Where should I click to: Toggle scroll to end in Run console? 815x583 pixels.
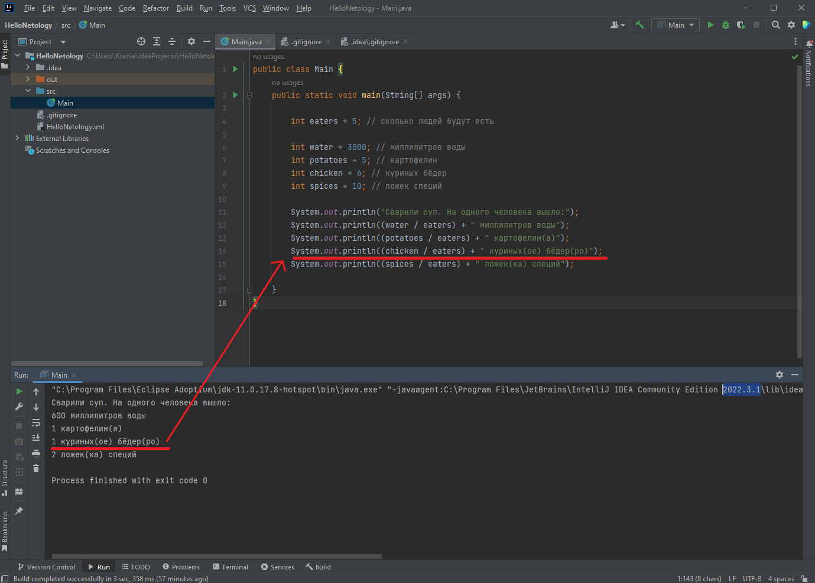coord(36,438)
